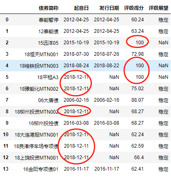
Task: Click 起息日 2015-10-19 for 15远洋05
Action: [76, 43]
